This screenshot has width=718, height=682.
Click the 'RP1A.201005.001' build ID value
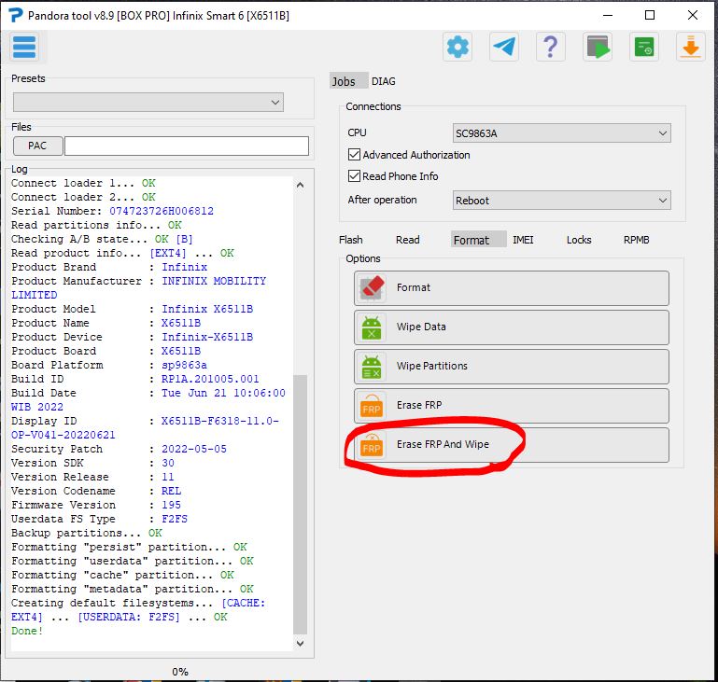[x=210, y=379]
